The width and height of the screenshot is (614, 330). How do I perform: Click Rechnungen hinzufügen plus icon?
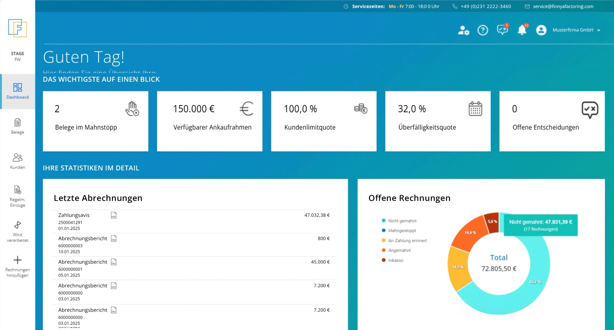tap(17, 260)
